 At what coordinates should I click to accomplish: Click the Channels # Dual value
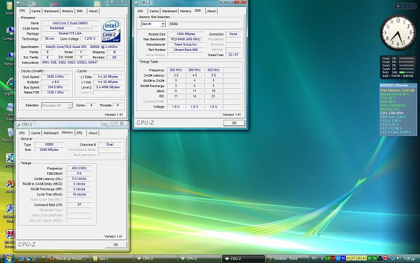pyautogui.click(x=110, y=144)
